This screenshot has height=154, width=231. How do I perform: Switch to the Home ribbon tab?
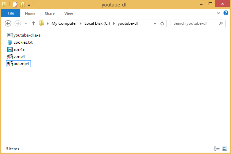pos(30,14)
